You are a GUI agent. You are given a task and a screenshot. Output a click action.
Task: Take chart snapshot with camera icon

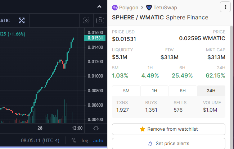click(100, 20)
